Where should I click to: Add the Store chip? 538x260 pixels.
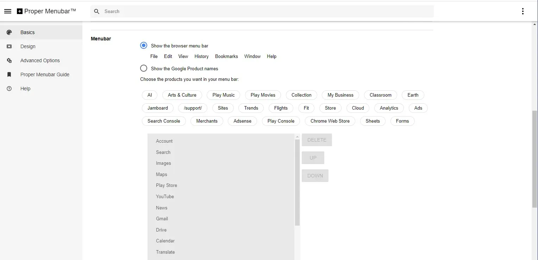[330, 108]
